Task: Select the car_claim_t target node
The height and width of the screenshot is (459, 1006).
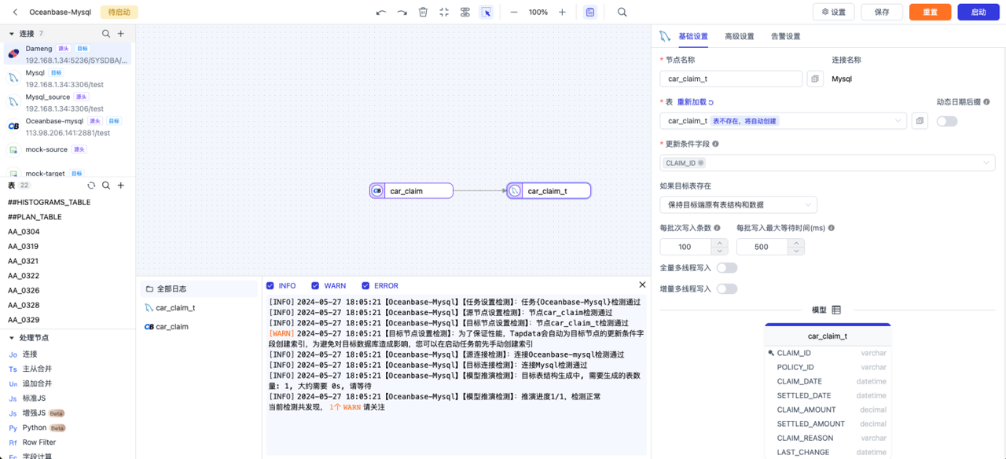Action: tap(549, 191)
